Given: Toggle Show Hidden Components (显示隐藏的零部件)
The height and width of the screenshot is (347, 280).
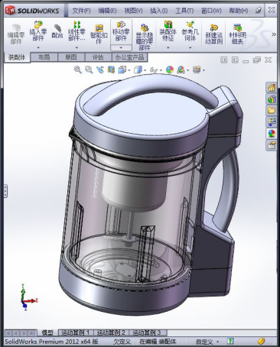Looking at the screenshot, I should 145,37.
